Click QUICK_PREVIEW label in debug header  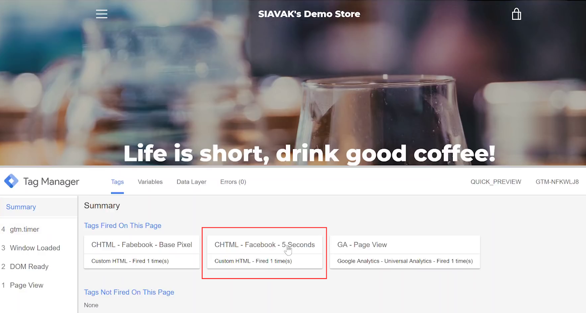(x=496, y=182)
